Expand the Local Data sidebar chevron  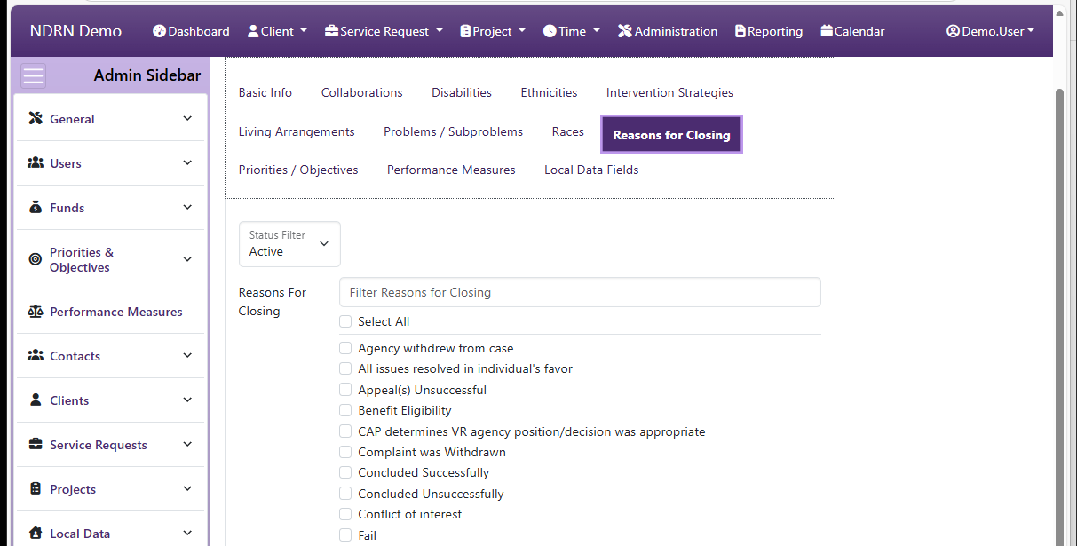click(x=187, y=533)
